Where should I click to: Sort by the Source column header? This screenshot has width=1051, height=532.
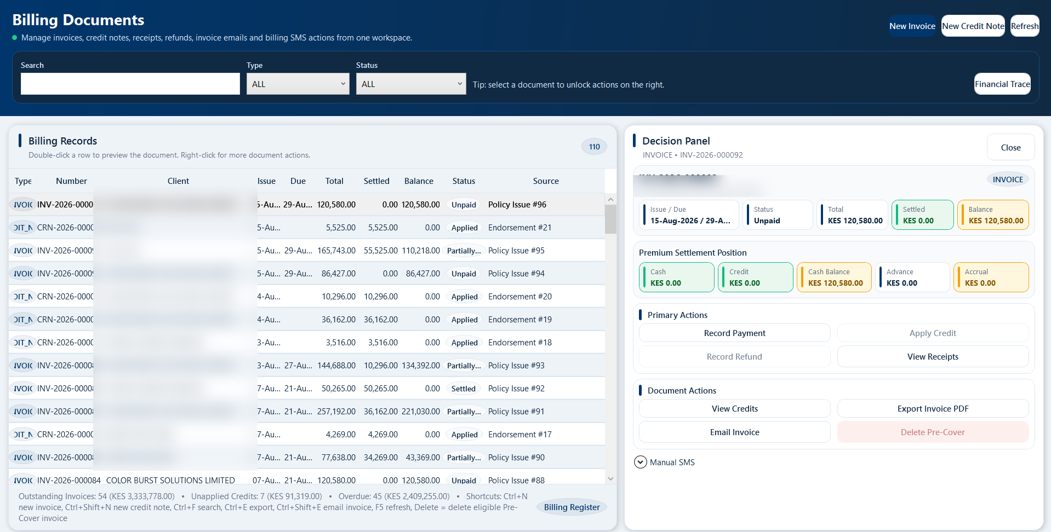coord(546,181)
